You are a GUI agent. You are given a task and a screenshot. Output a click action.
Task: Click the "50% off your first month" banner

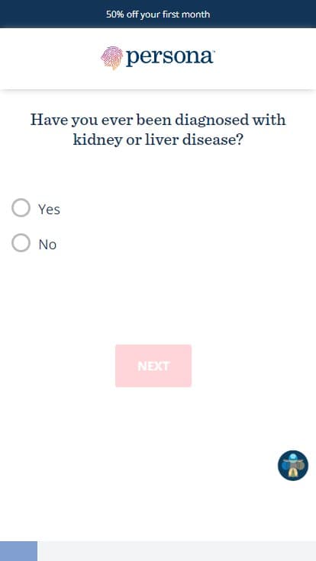158,14
